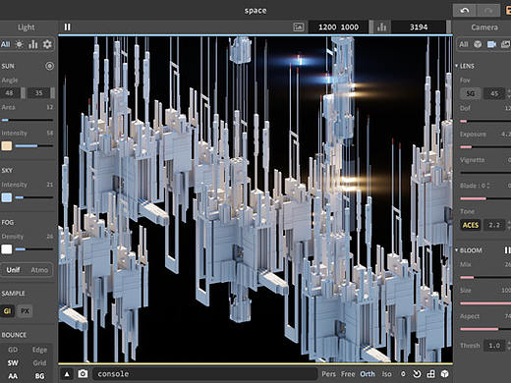Switch the camera to Iso mode
Image resolution: width=511 pixels, height=383 pixels.
coord(386,374)
